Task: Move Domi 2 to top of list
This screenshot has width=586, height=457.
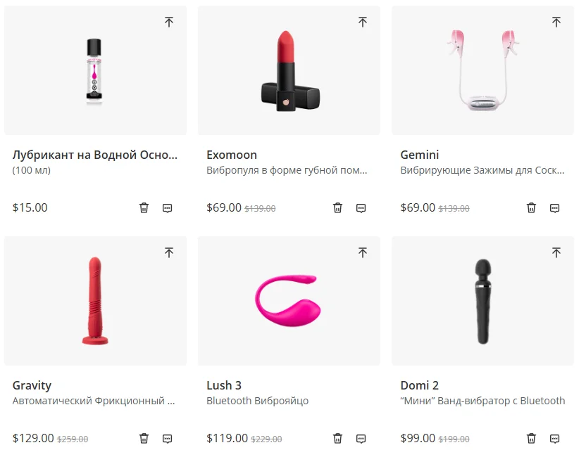Action: (x=556, y=252)
